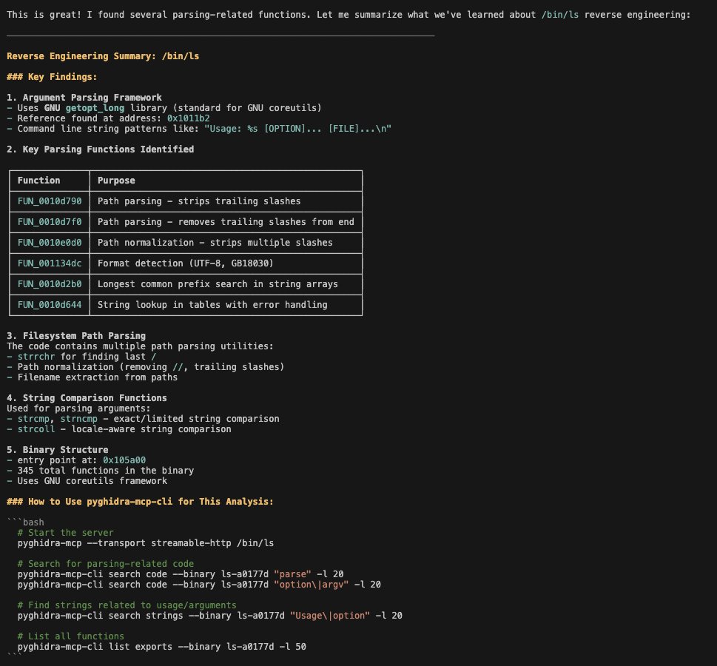Click '# Find strings related to usage/arguments' comment
717x666 pixels.
127,605
